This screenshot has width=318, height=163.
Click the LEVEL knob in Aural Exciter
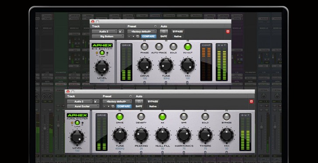(77, 137)
